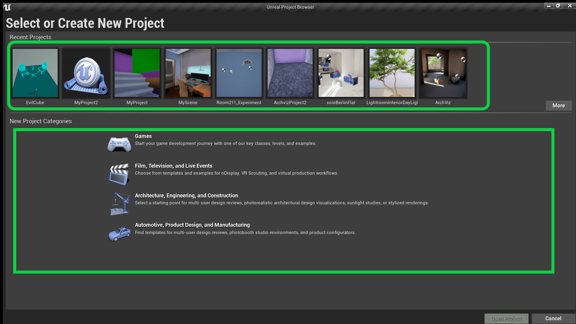This screenshot has width=576, height=324.
Task: Click the ArchViz name label
Action: pos(443,103)
